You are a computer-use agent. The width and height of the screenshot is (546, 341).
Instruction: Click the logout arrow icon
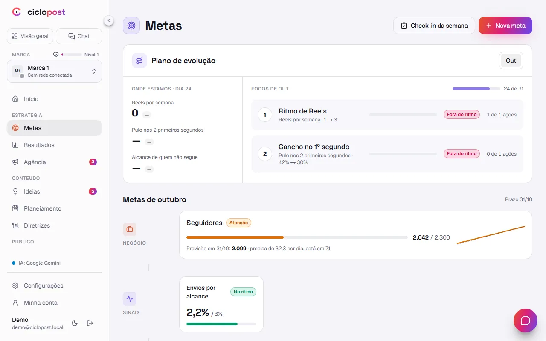click(90, 323)
